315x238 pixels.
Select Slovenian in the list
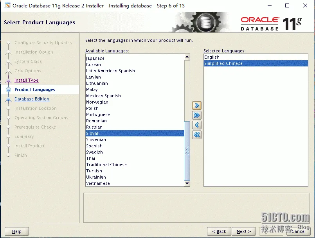click(135, 140)
